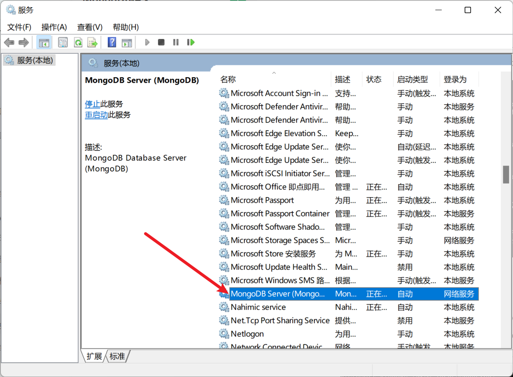Viewport: 513px width, 377px height.
Task: Click the 服务(本地) panel header title
Action: 121,64
